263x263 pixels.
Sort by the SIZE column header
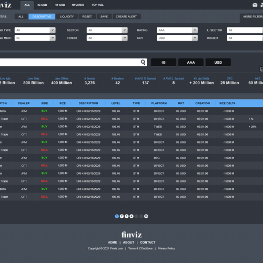point(63,103)
